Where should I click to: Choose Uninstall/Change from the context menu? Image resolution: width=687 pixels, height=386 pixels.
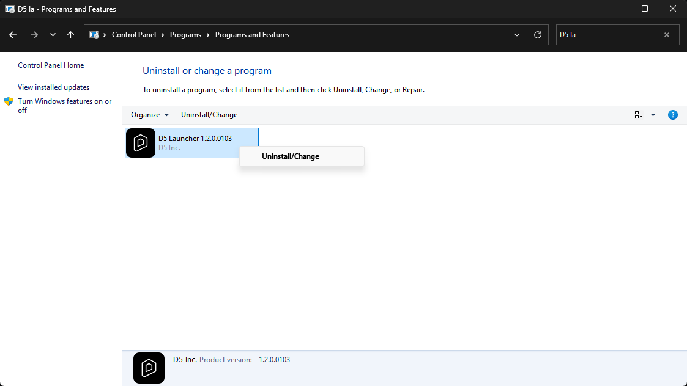click(302, 156)
